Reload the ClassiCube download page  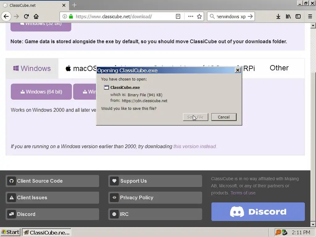(26, 16)
